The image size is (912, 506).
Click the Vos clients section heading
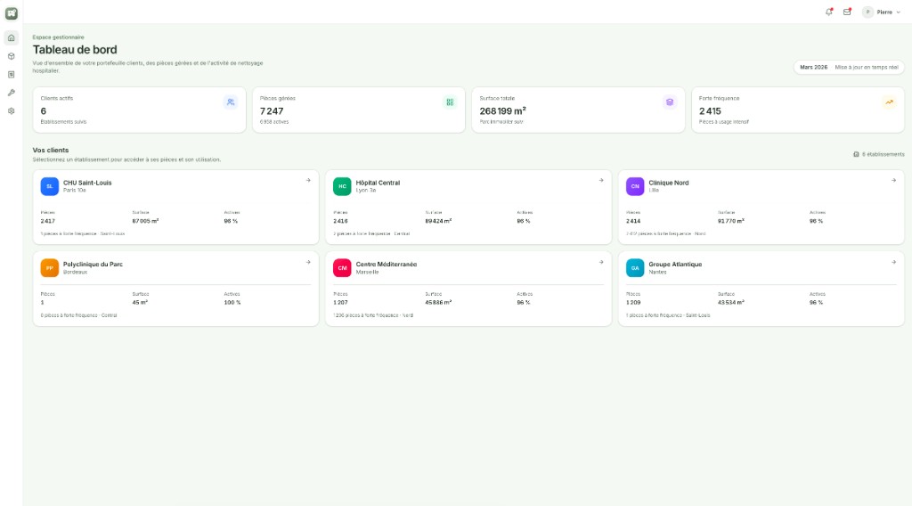point(51,150)
